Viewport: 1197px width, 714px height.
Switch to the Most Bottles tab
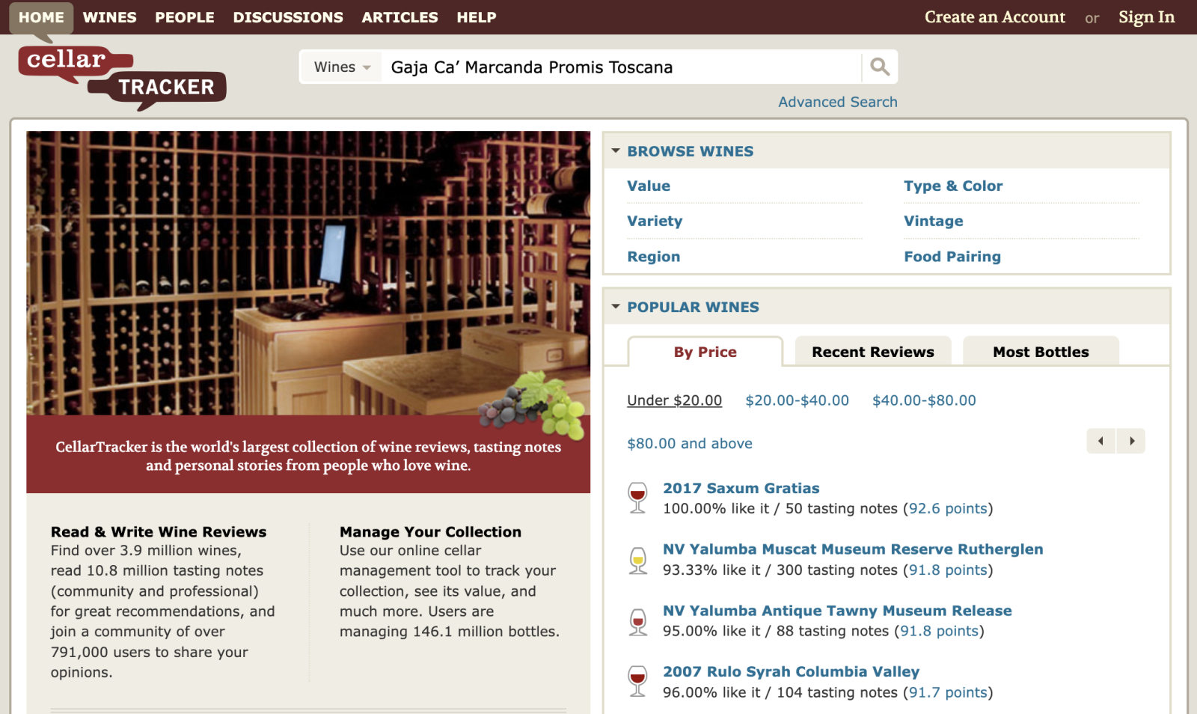click(1041, 352)
